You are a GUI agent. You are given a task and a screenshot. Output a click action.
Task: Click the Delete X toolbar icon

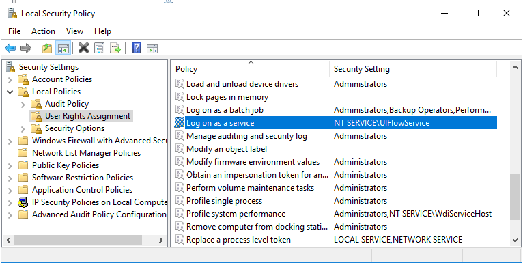pyautogui.click(x=84, y=49)
